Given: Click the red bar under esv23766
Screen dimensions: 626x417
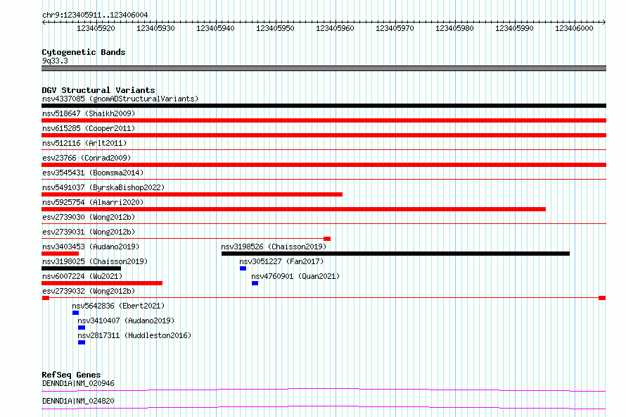Looking at the screenshot, I should pyautogui.click(x=324, y=165).
